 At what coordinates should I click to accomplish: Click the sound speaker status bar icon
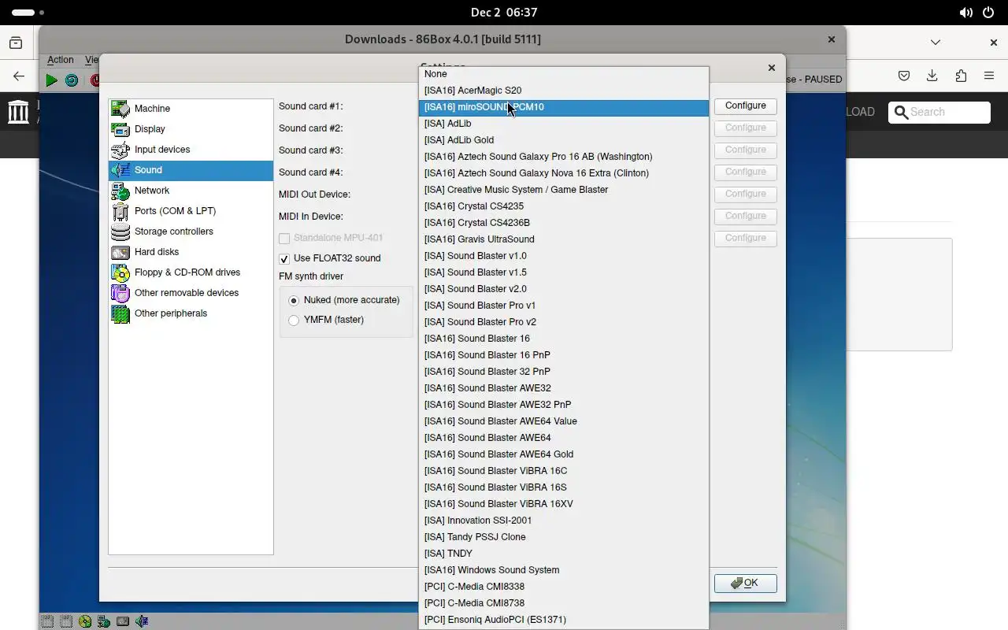point(142,621)
